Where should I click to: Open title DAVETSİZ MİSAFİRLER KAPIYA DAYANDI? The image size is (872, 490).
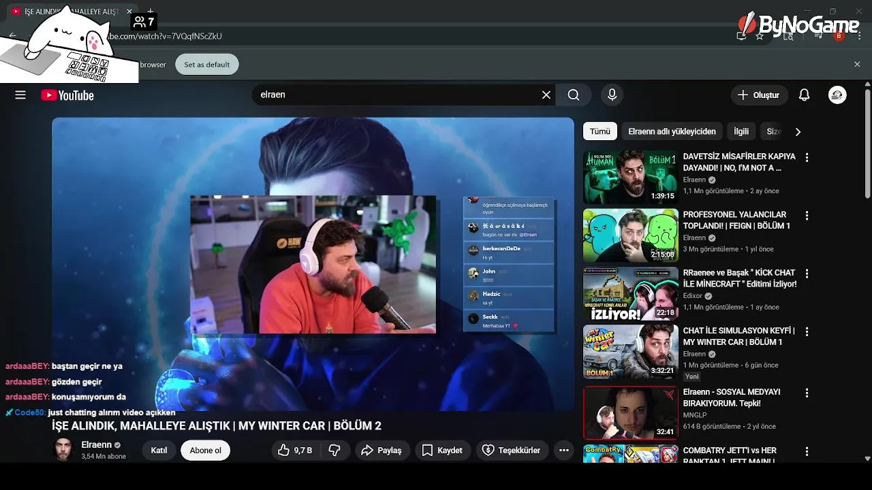pyautogui.click(x=739, y=162)
